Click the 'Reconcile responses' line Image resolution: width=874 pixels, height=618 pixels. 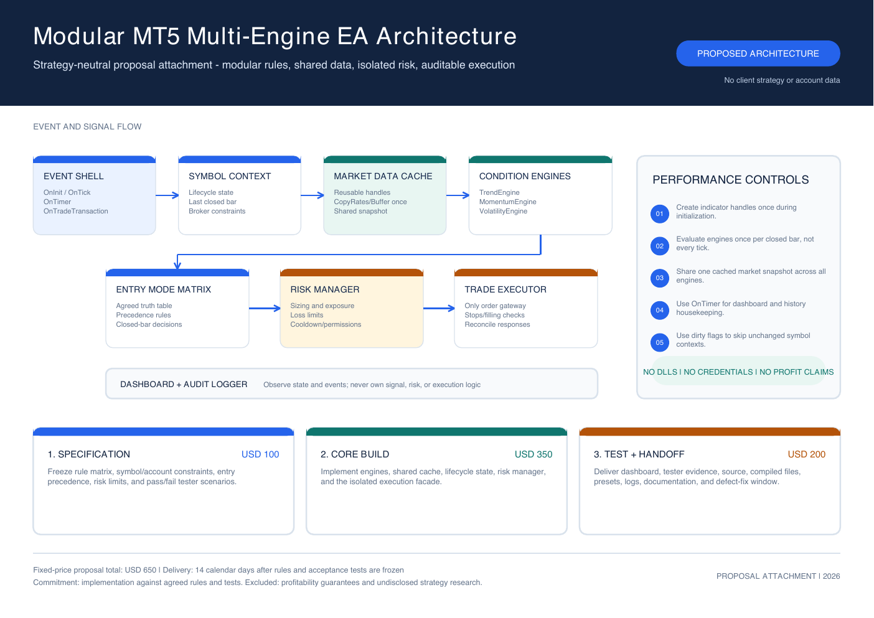coord(497,324)
